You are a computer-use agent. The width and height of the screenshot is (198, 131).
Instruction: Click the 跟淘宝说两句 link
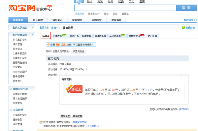80,122
